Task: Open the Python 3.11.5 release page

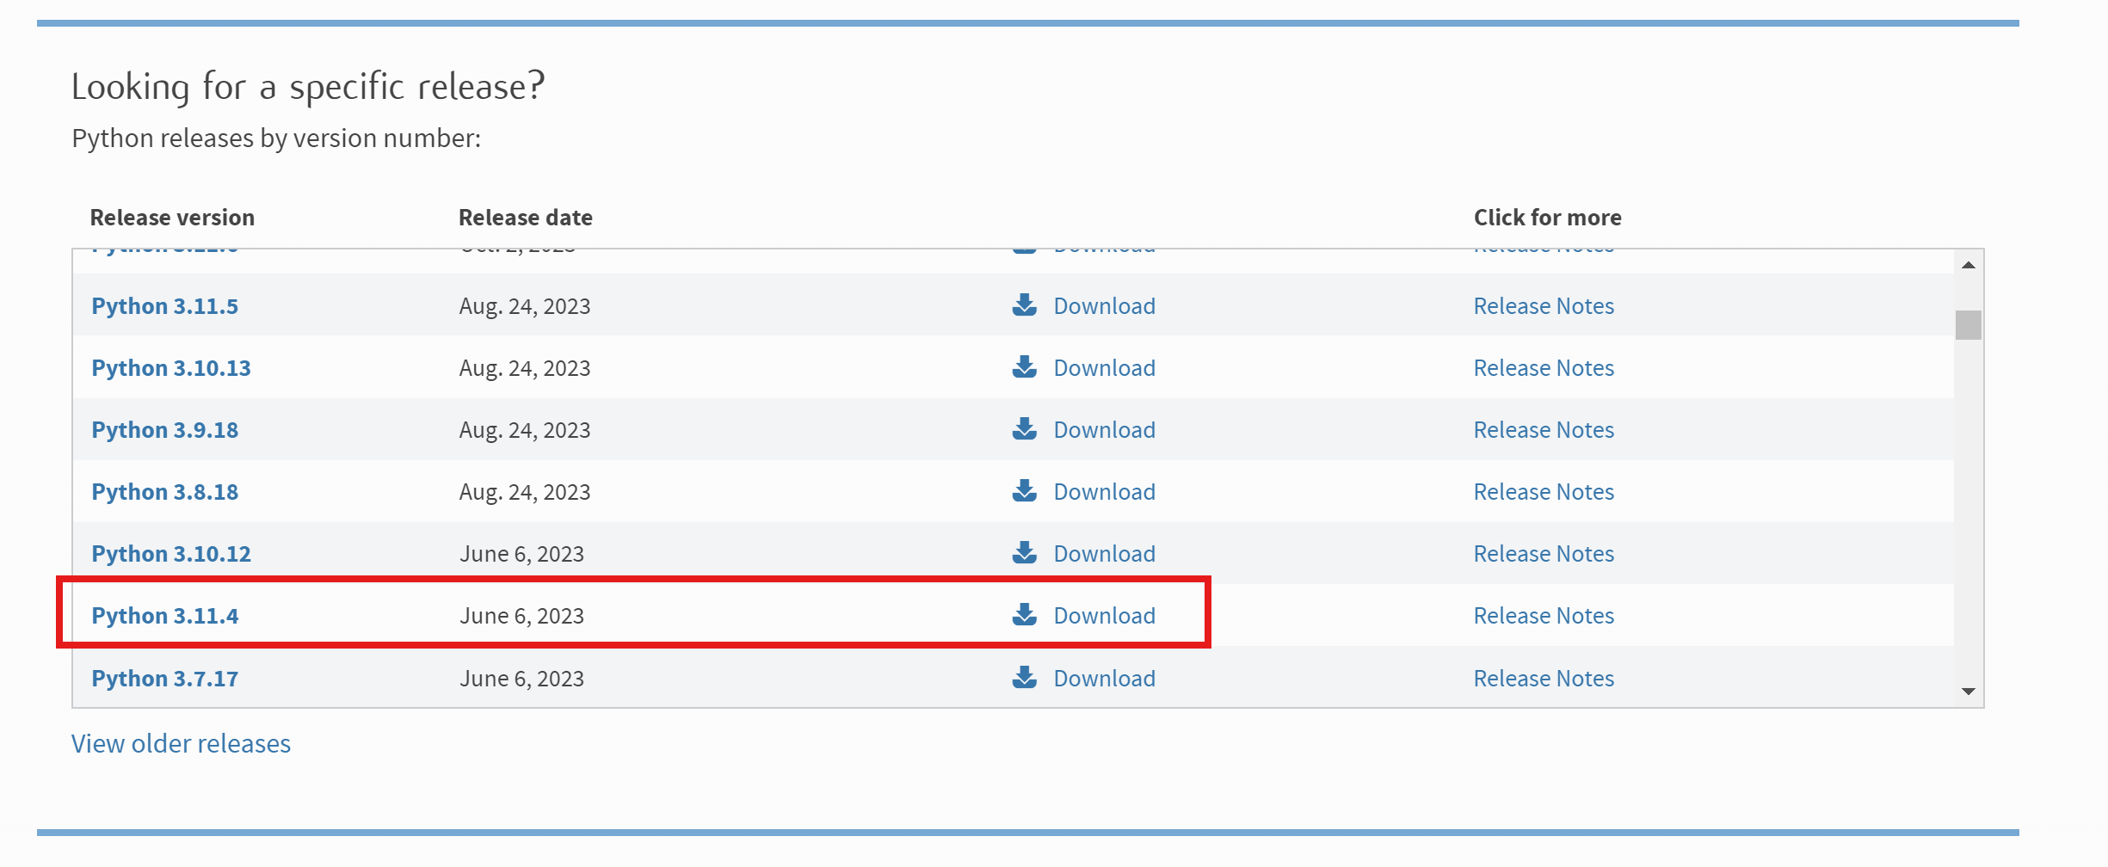Action: (165, 306)
